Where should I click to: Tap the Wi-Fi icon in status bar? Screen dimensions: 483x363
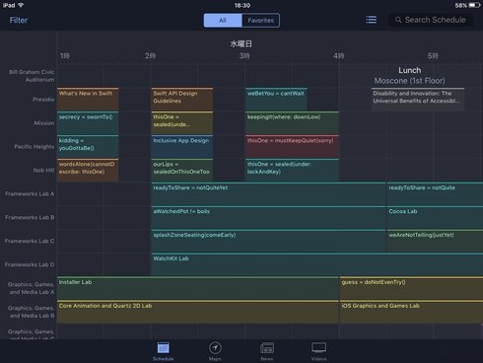coord(21,5)
